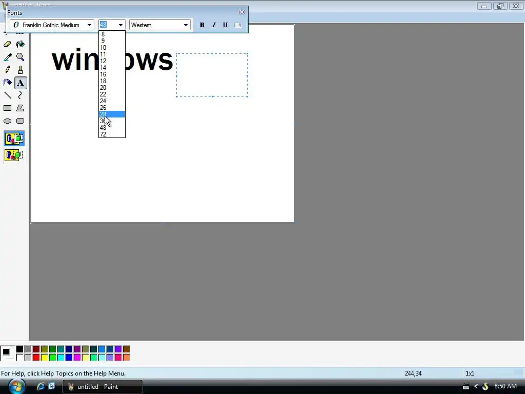
Task: Choose font size 10 from list
Action: [112, 48]
